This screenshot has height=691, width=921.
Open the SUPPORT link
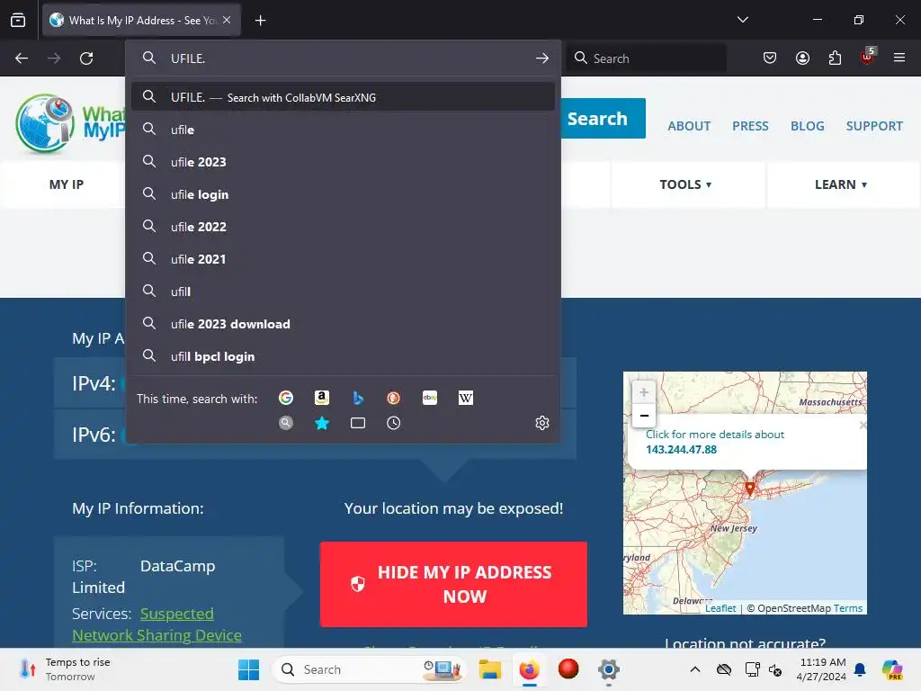874,126
